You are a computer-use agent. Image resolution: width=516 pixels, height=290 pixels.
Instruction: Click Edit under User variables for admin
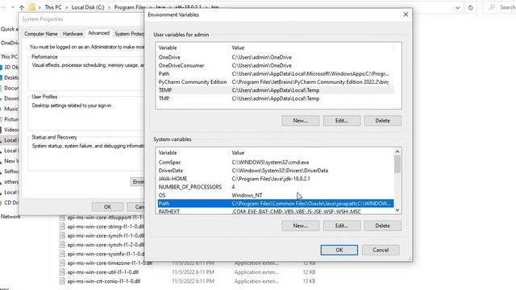[x=342, y=121]
